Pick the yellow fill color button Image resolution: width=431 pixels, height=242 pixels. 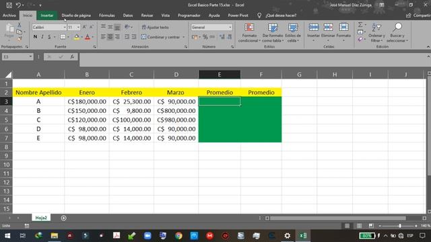click(77, 37)
